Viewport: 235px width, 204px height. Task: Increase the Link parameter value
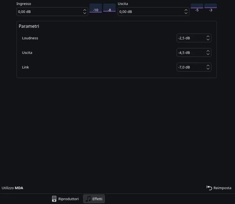pos(208,66)
